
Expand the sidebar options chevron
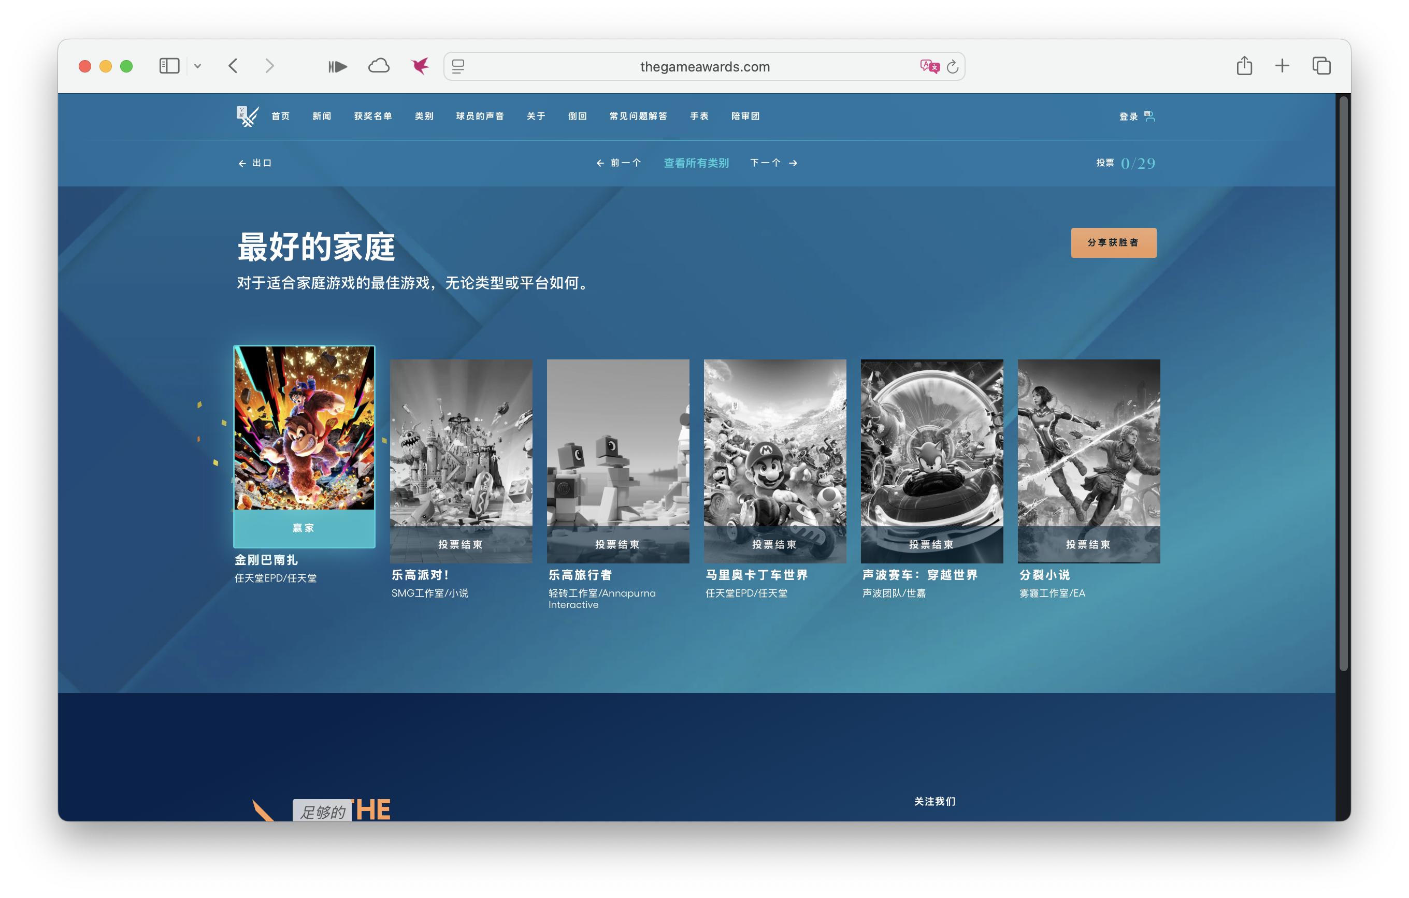pos(199,66)
